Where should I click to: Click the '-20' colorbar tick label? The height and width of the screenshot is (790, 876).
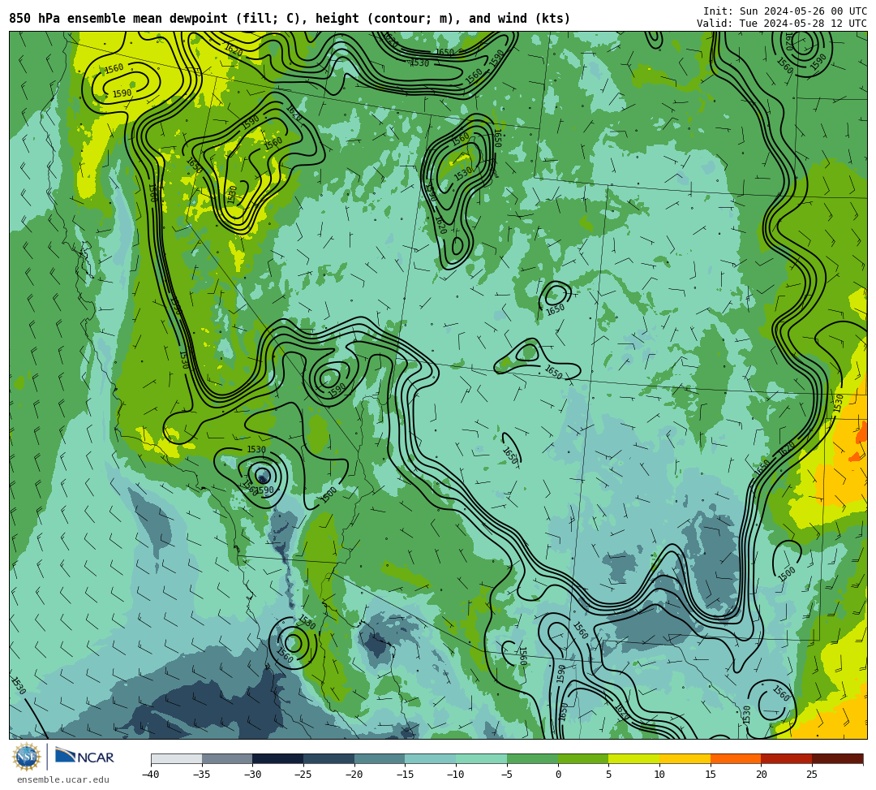[x=354, y=775]
